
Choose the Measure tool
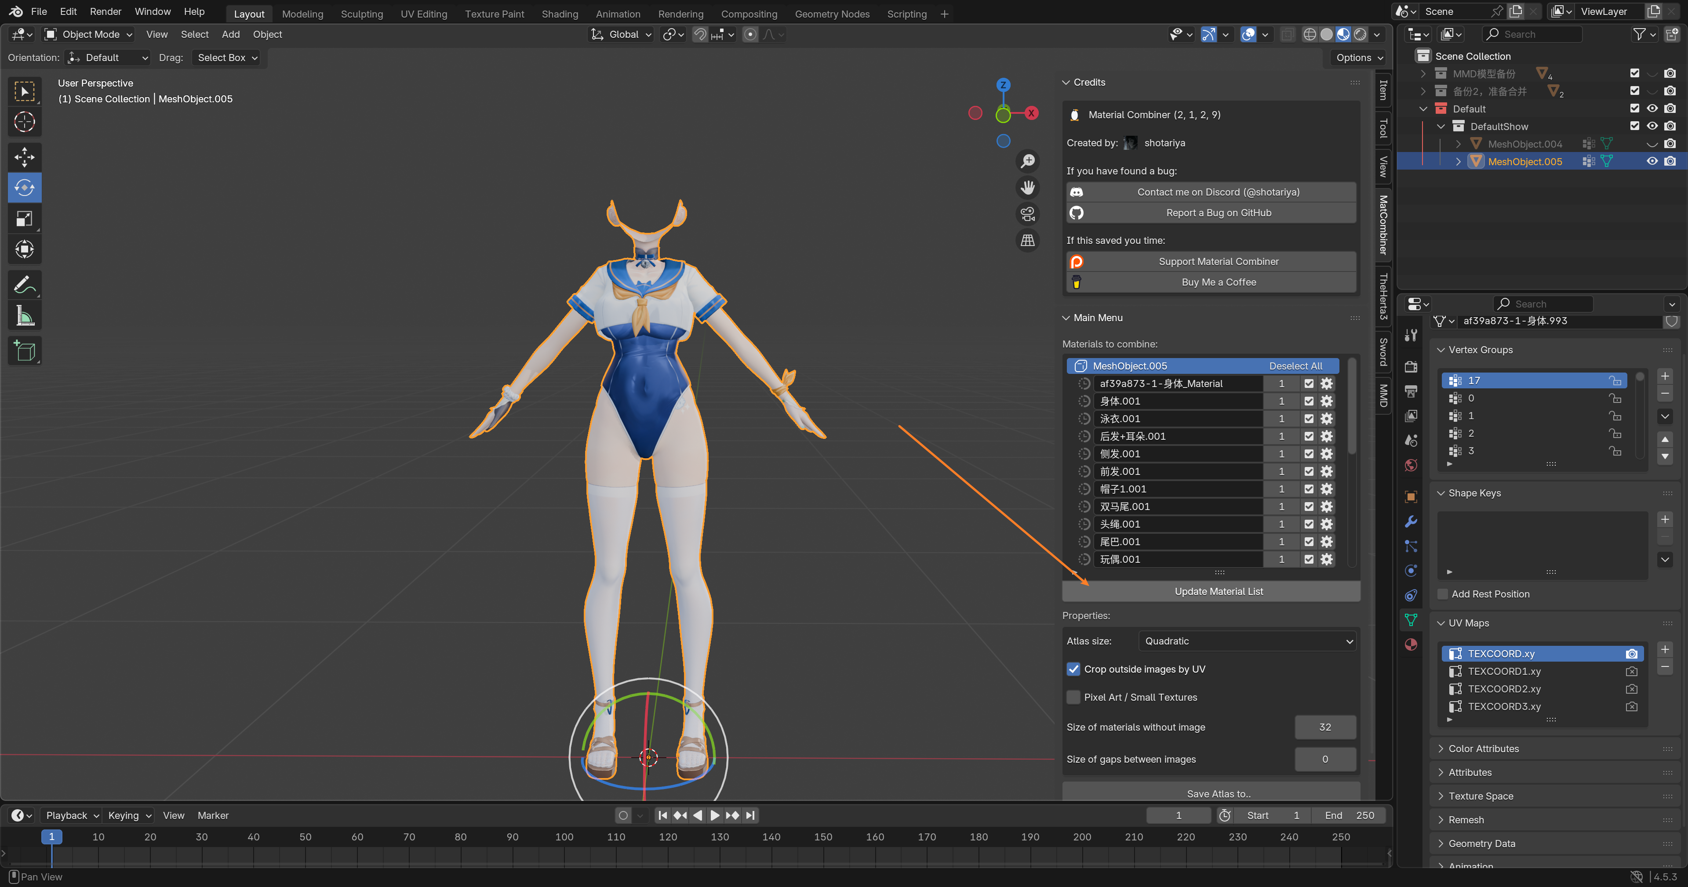click(24, 316)
